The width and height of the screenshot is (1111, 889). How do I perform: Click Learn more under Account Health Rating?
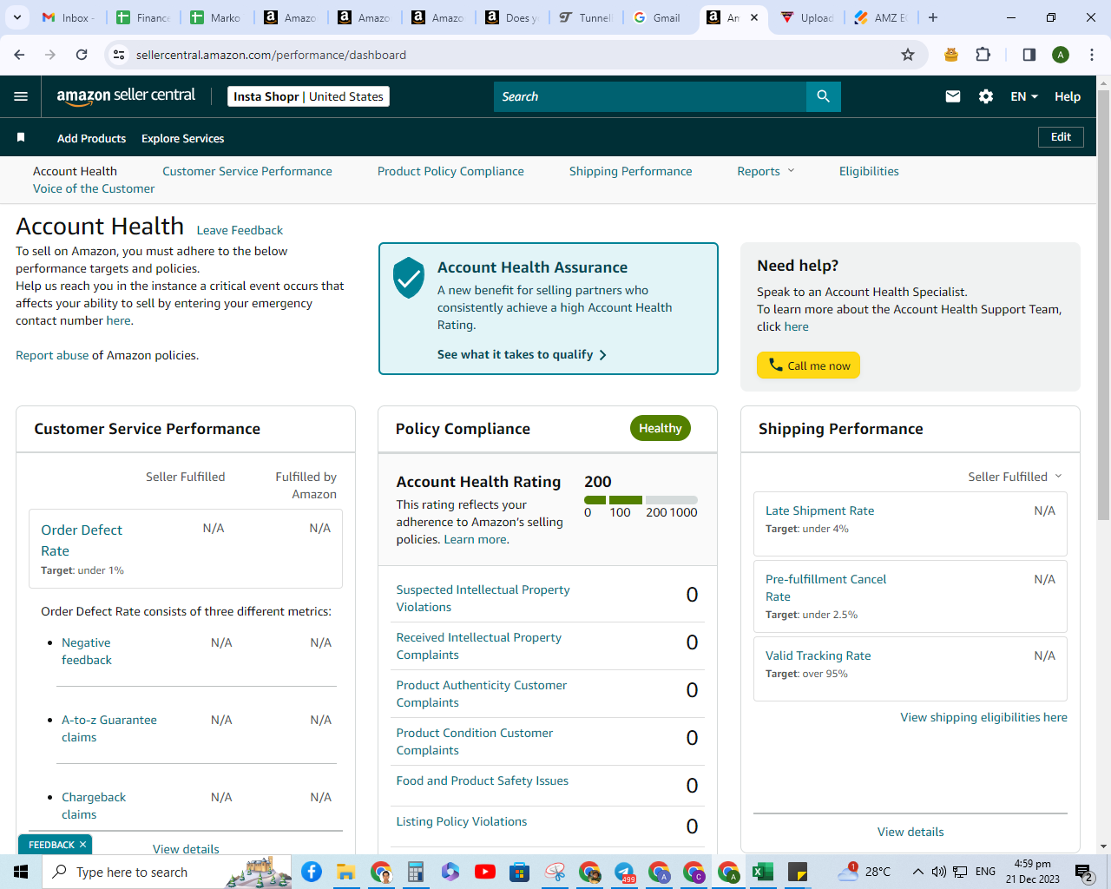476,539
